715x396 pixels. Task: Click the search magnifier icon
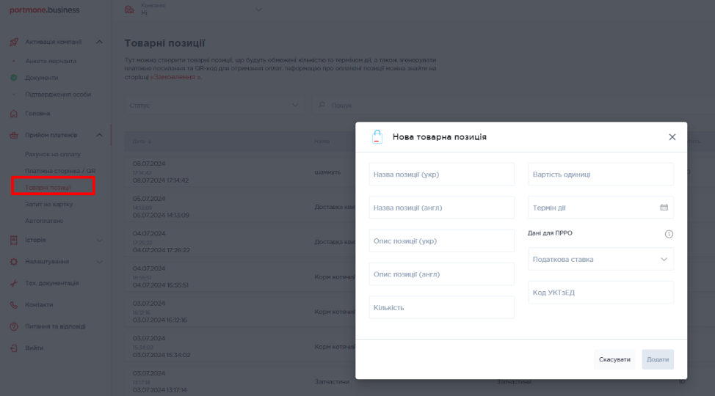(322, 105)
